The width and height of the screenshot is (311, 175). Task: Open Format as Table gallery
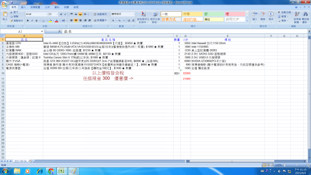click(155, 17)
